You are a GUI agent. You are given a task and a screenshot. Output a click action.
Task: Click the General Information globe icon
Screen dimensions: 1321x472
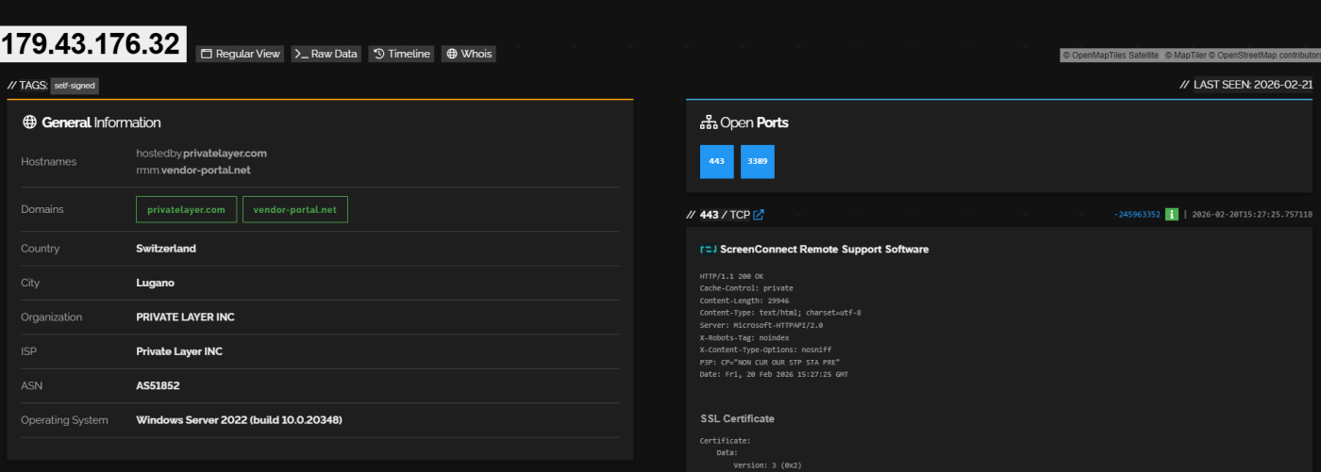click(29, 122)
